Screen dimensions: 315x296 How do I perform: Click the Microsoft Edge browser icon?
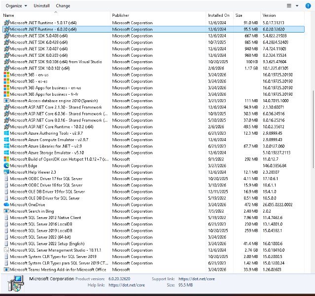click(x=6, y=165)
